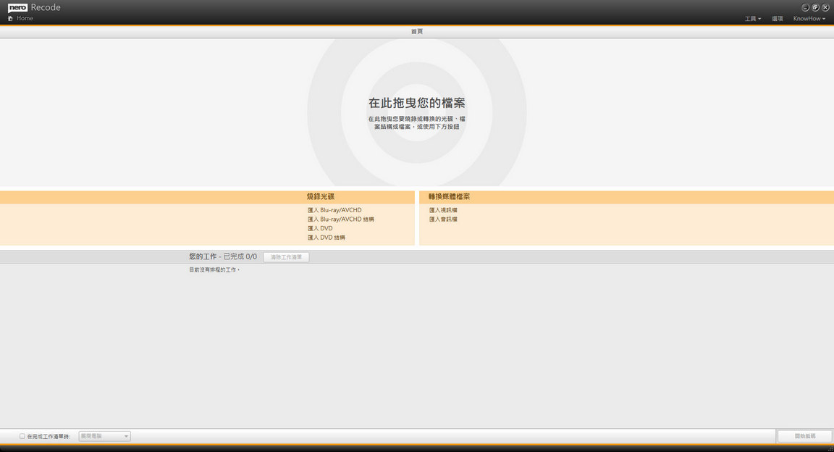Click 匯入 Blu-ray/AVCHD link
Image resolution: width=834 pixels, height=452 pixels.
click(x=334, y=210)
